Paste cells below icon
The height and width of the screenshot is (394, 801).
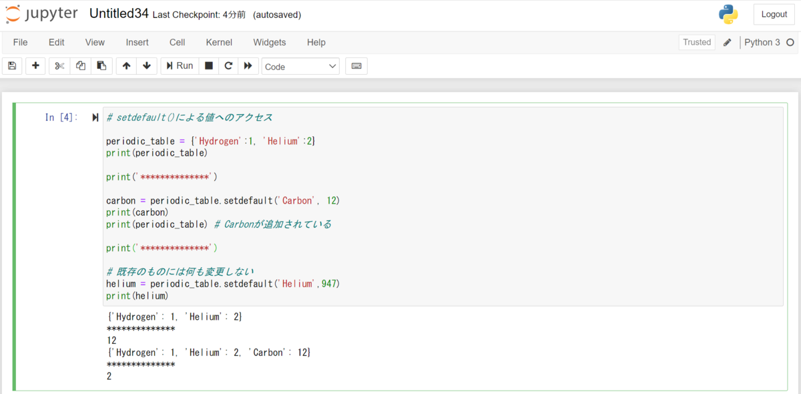(101, 66)
